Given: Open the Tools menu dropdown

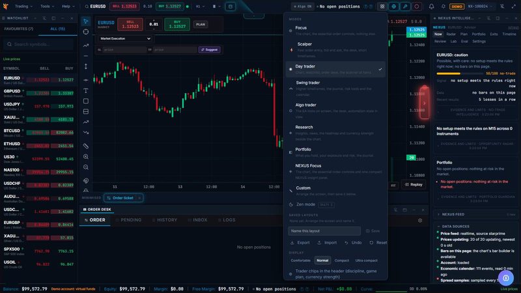Looking at the screenshot, I should click(47, 7).
